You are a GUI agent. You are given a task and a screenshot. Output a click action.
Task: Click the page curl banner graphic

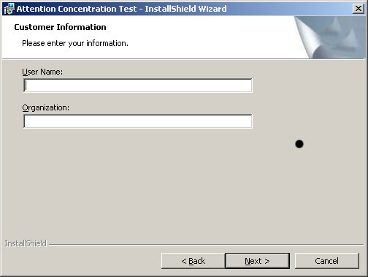[329, 37]
